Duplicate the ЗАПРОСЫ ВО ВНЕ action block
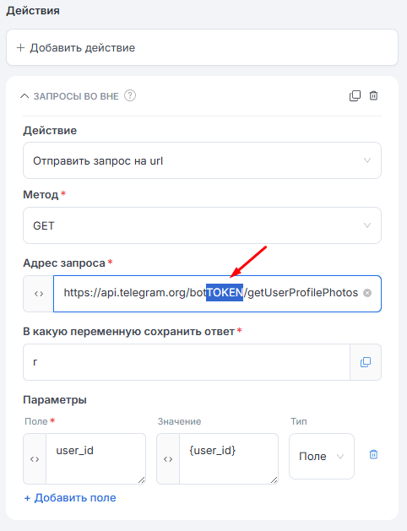The height and width of the screenshot is (531, 407). 355,96
